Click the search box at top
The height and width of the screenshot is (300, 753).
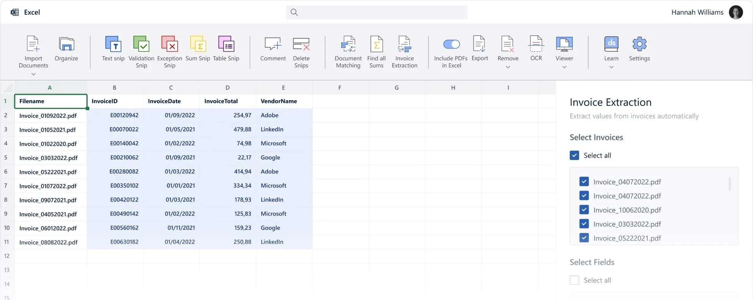[x=376, y=12]
